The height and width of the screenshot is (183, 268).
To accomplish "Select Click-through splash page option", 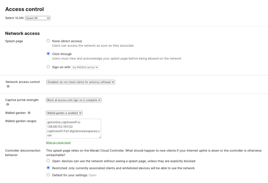I will coord(48,54).
